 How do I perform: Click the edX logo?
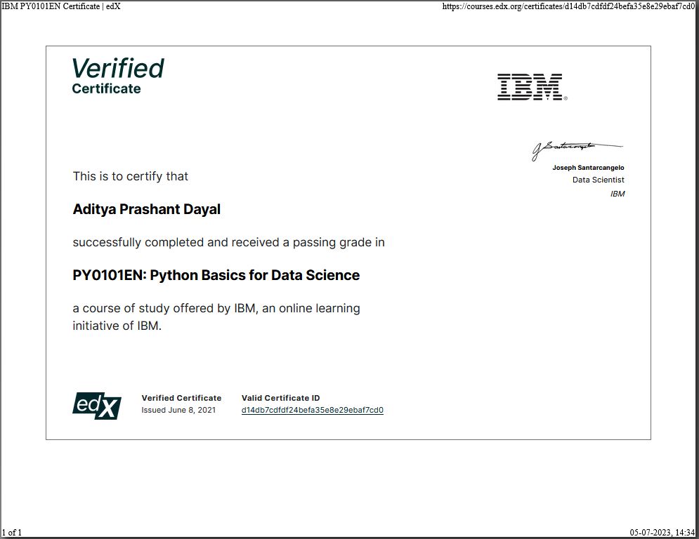(x=97, y=406)
